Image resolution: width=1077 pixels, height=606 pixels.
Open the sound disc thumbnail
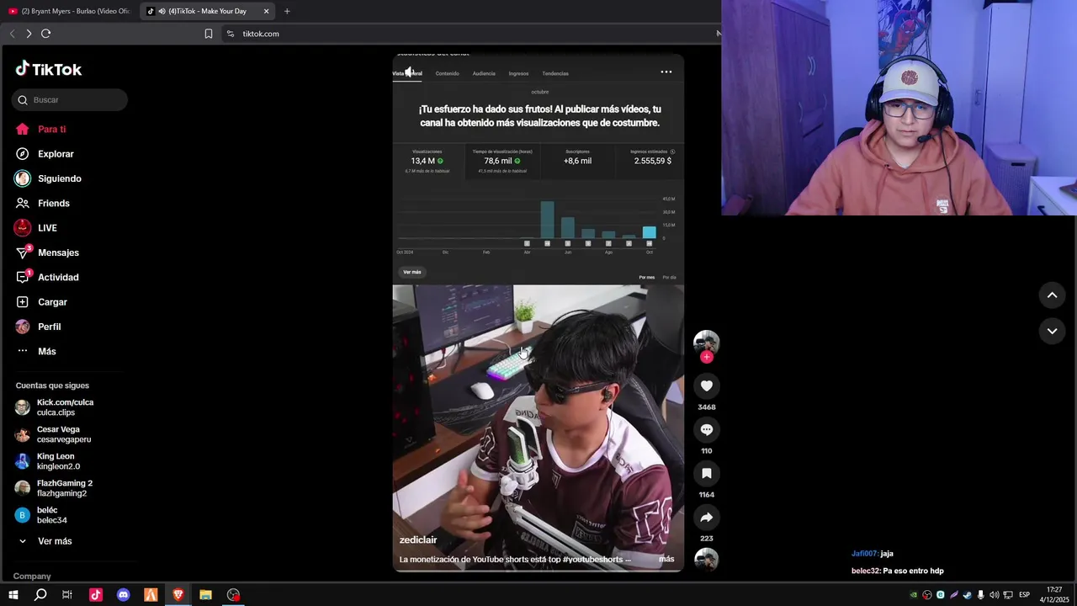[x=707, y=560]
